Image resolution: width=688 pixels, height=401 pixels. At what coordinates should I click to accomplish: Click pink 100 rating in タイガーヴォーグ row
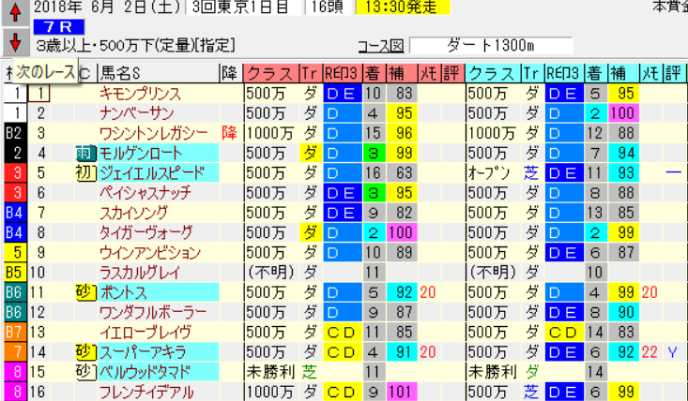(x=401, y=232)
